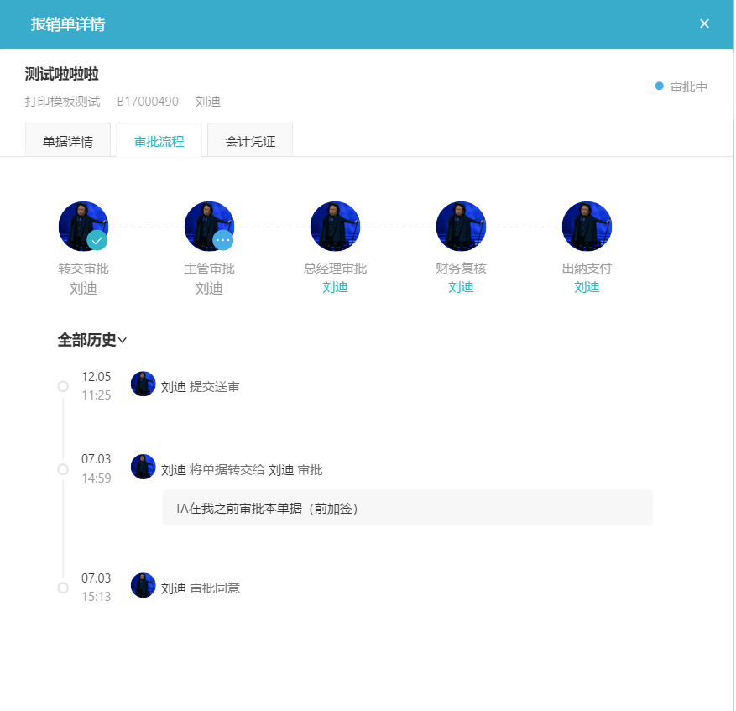Screen dimensions: 736x711
Task: Switch to the 单据详情 tab
Action: (68, 140)
